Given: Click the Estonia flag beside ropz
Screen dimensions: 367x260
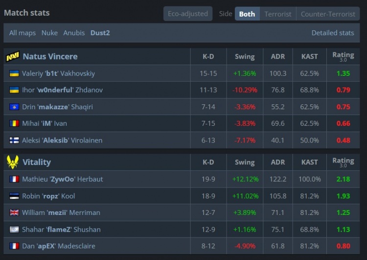Looking at the screenshot, I should (x=14, y=196).
